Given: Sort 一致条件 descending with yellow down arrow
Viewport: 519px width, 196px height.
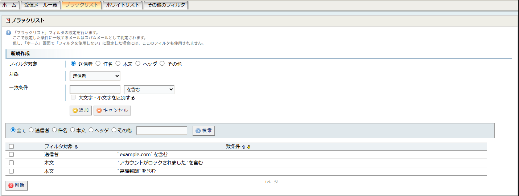Looking at the screenshot, I should 249,147.
